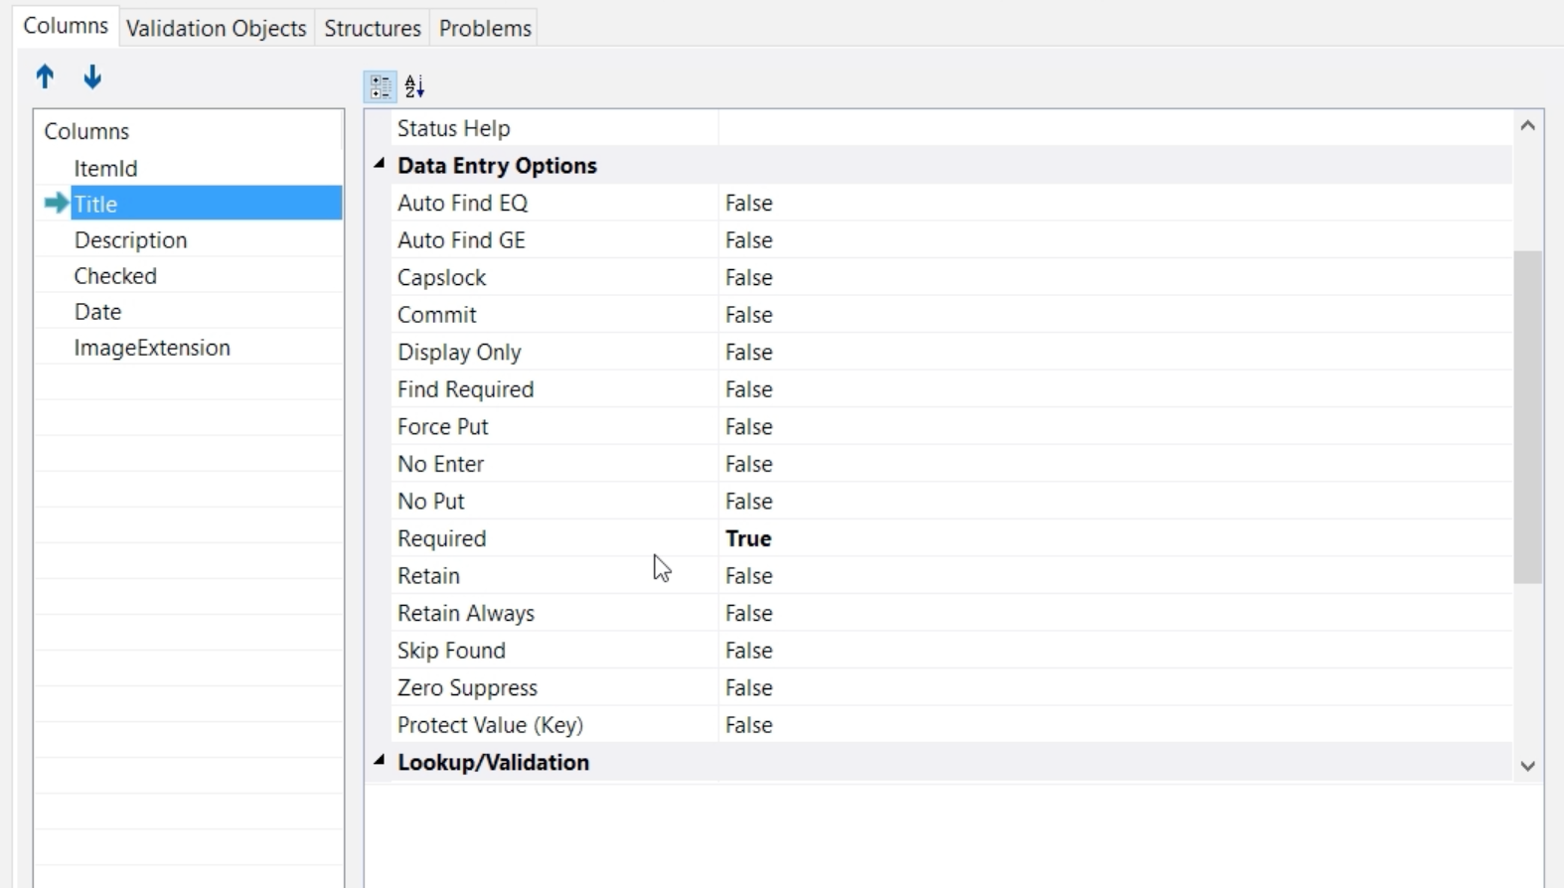1564x888 pixels.
Task: Select the Checked column
Action: click(x=115, y=276)
